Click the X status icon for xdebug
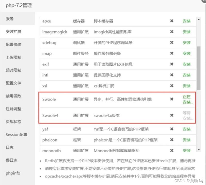Screen dimensions: 206x185 [x=172, y=43]
